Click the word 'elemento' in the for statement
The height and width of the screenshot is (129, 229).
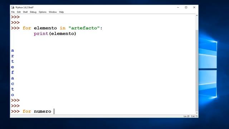point(45,28)
